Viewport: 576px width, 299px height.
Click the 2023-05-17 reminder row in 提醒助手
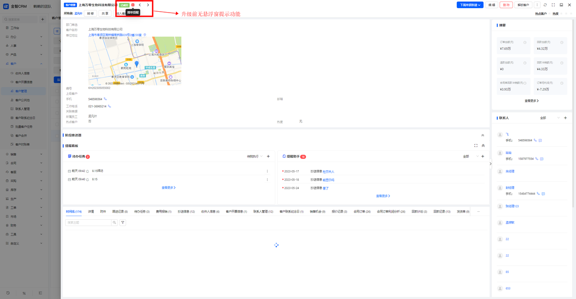tap(383, 172)
